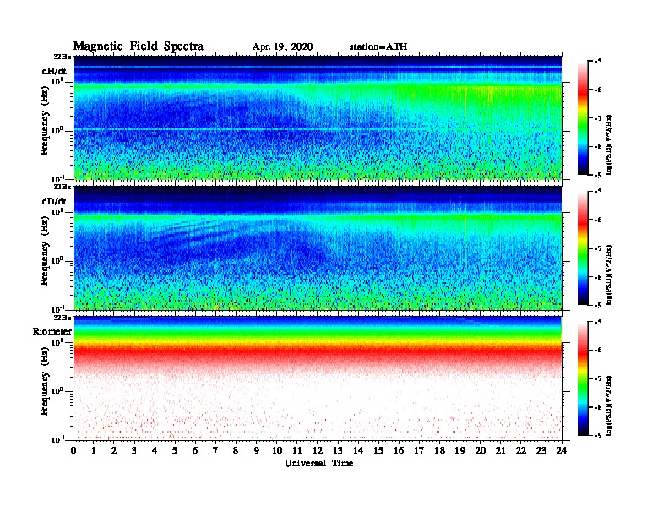Click hour "1" on the Universal Time axis
The image size is (669, 517).
coord(94,450)
